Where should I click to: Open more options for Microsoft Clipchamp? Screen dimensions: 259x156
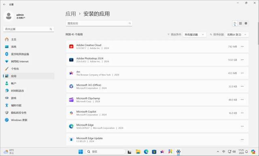click(x=242, y=100)
